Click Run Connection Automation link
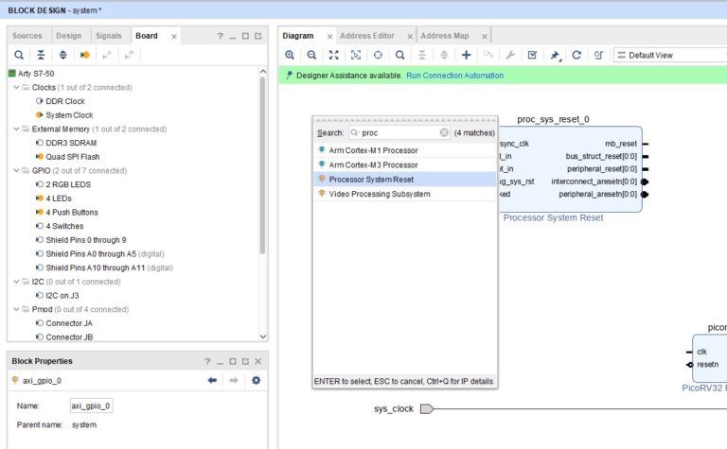The height and width of the screenshot is (449, 727). coord(454,75)
